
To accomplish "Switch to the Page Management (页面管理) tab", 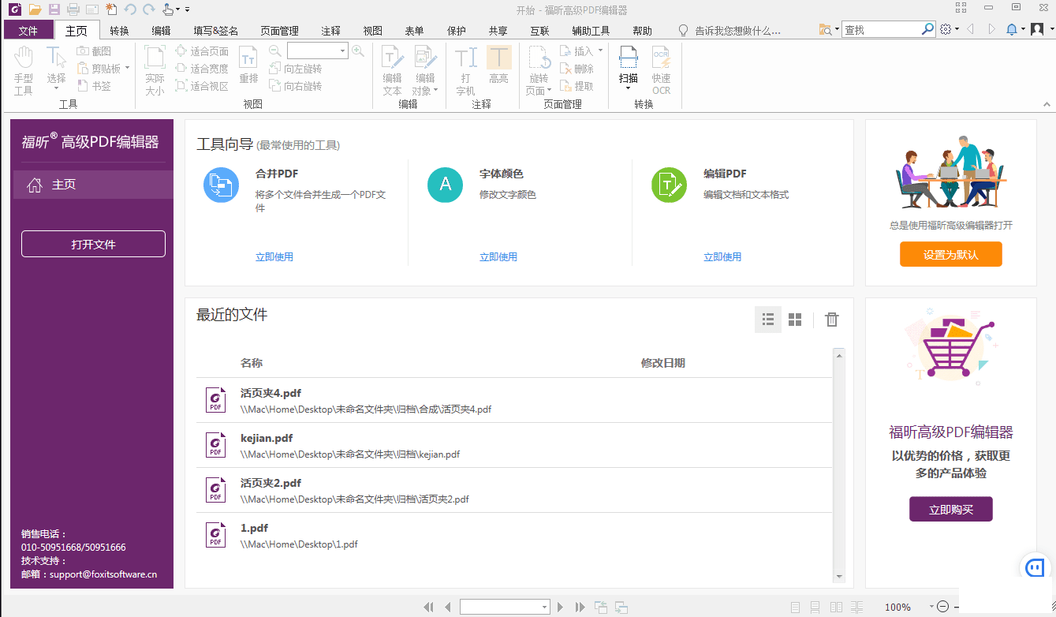I will point(279,31).
